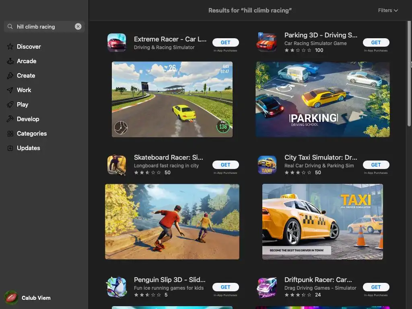Click the Discover star icon

pyautogui.click(x=10, y=47)
